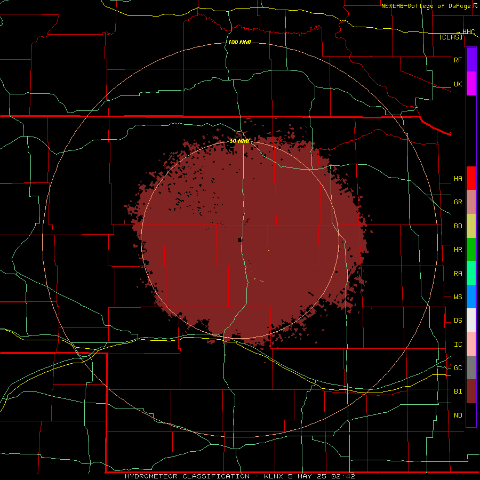Click the WS blue legend swatch
Image resolution: width=480 pixels, height=480 pixels.
471,297
